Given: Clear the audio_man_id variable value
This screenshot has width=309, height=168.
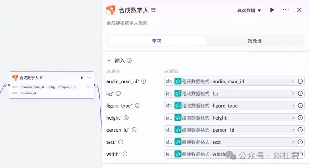Looking at the screenshot, I should click(x=293, y=81).
